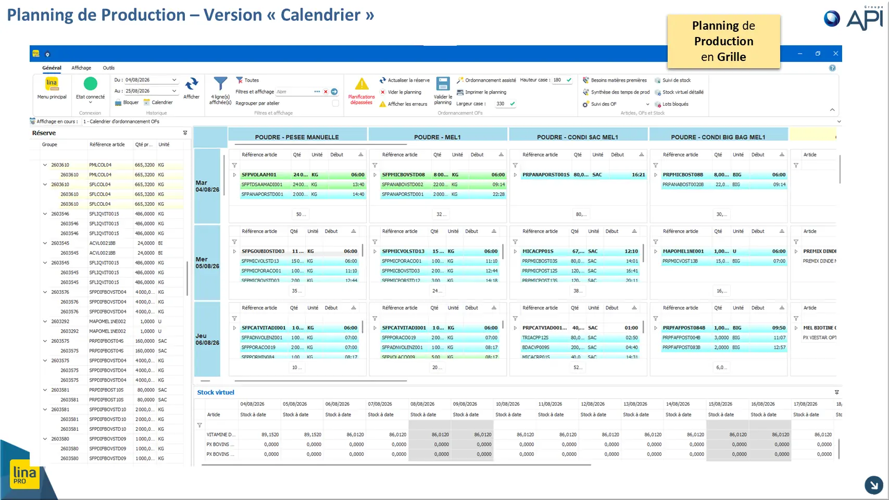Open the Menu principal lina icon
Image resolution: width=889 pixels, height=500 pixels.
point(52,84)
